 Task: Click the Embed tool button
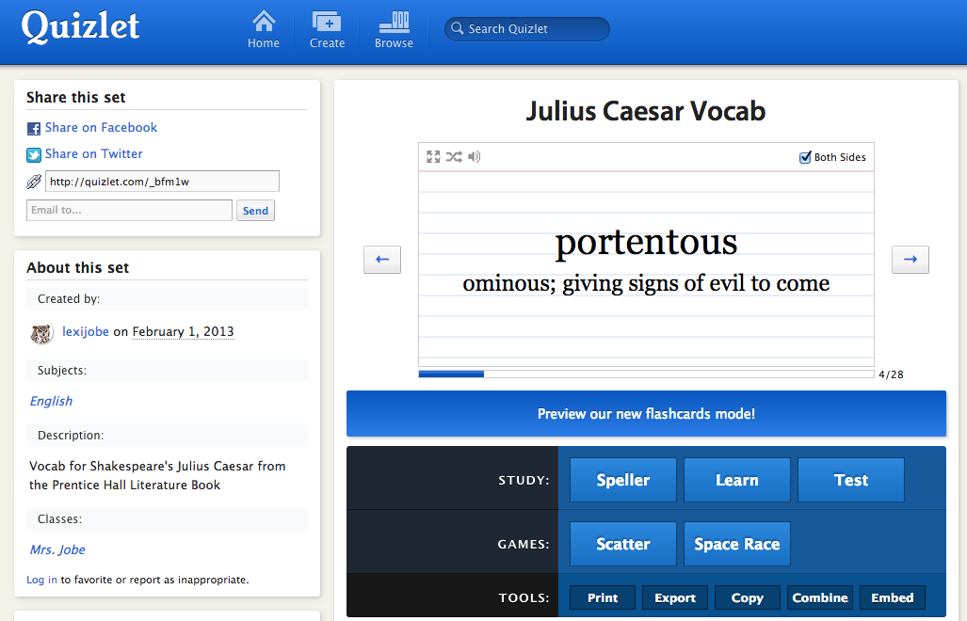tap(893, 597)
